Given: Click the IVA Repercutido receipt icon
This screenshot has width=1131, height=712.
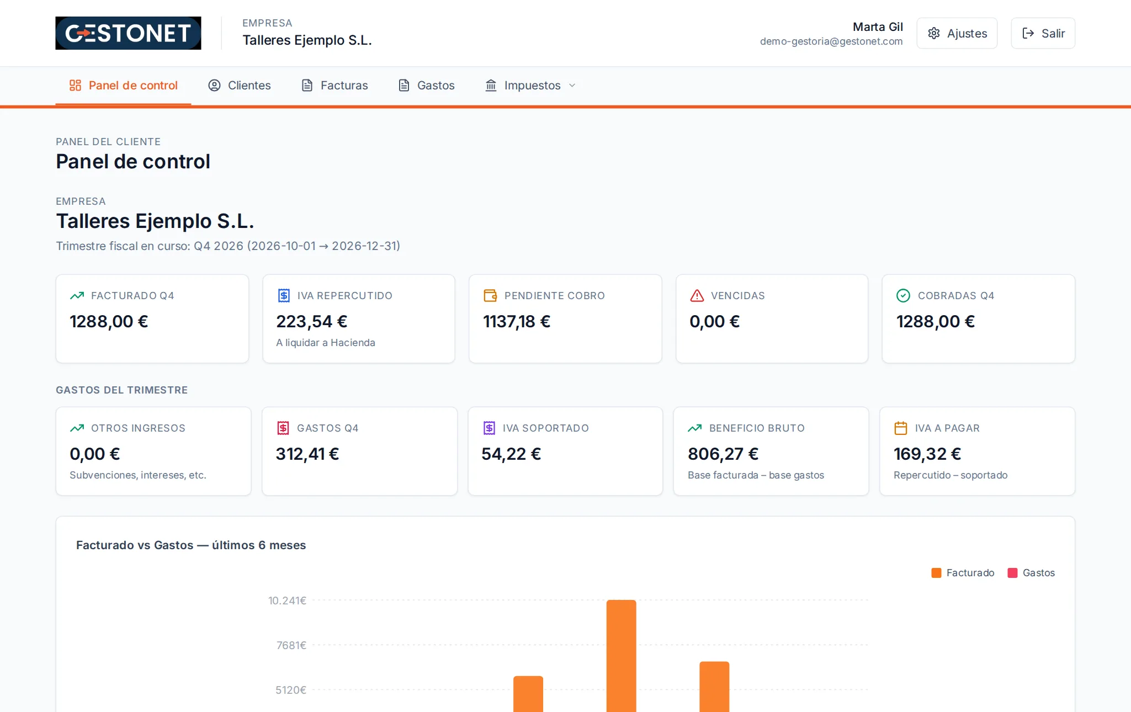Looking at the screenshot, I should tap(284, 296).
